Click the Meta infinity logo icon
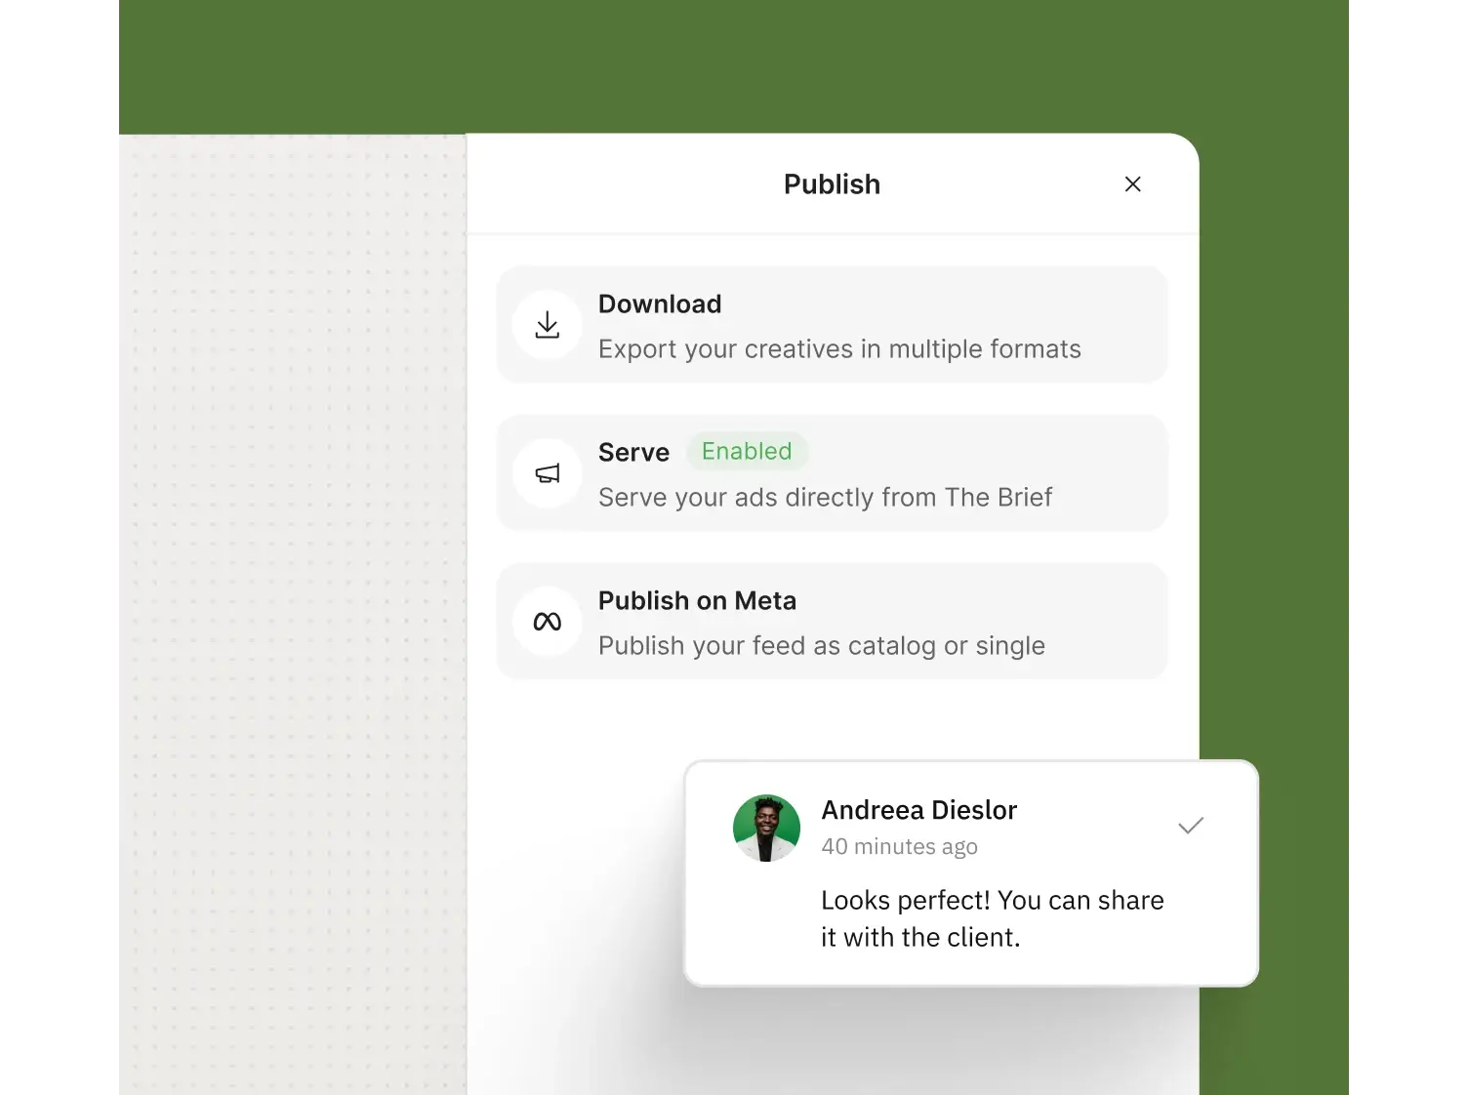The image size is (1468, 1095). click(548, 622)
